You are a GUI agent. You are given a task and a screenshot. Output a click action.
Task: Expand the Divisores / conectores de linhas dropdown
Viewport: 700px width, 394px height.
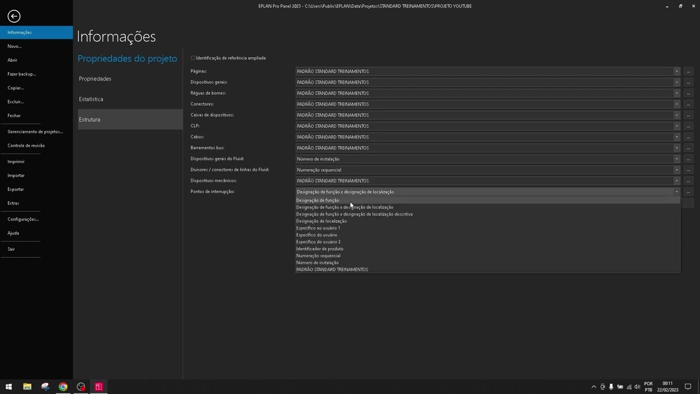(x=676, y=170)
